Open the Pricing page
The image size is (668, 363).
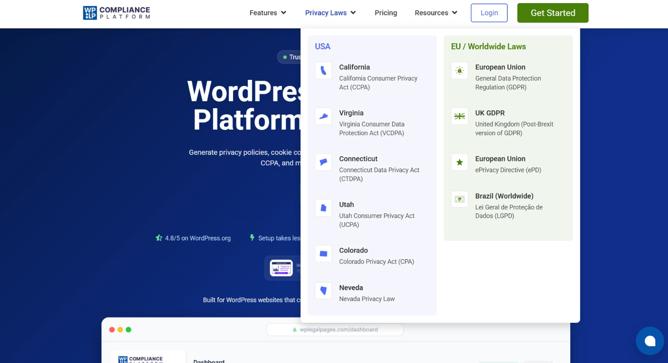(386, 13)
